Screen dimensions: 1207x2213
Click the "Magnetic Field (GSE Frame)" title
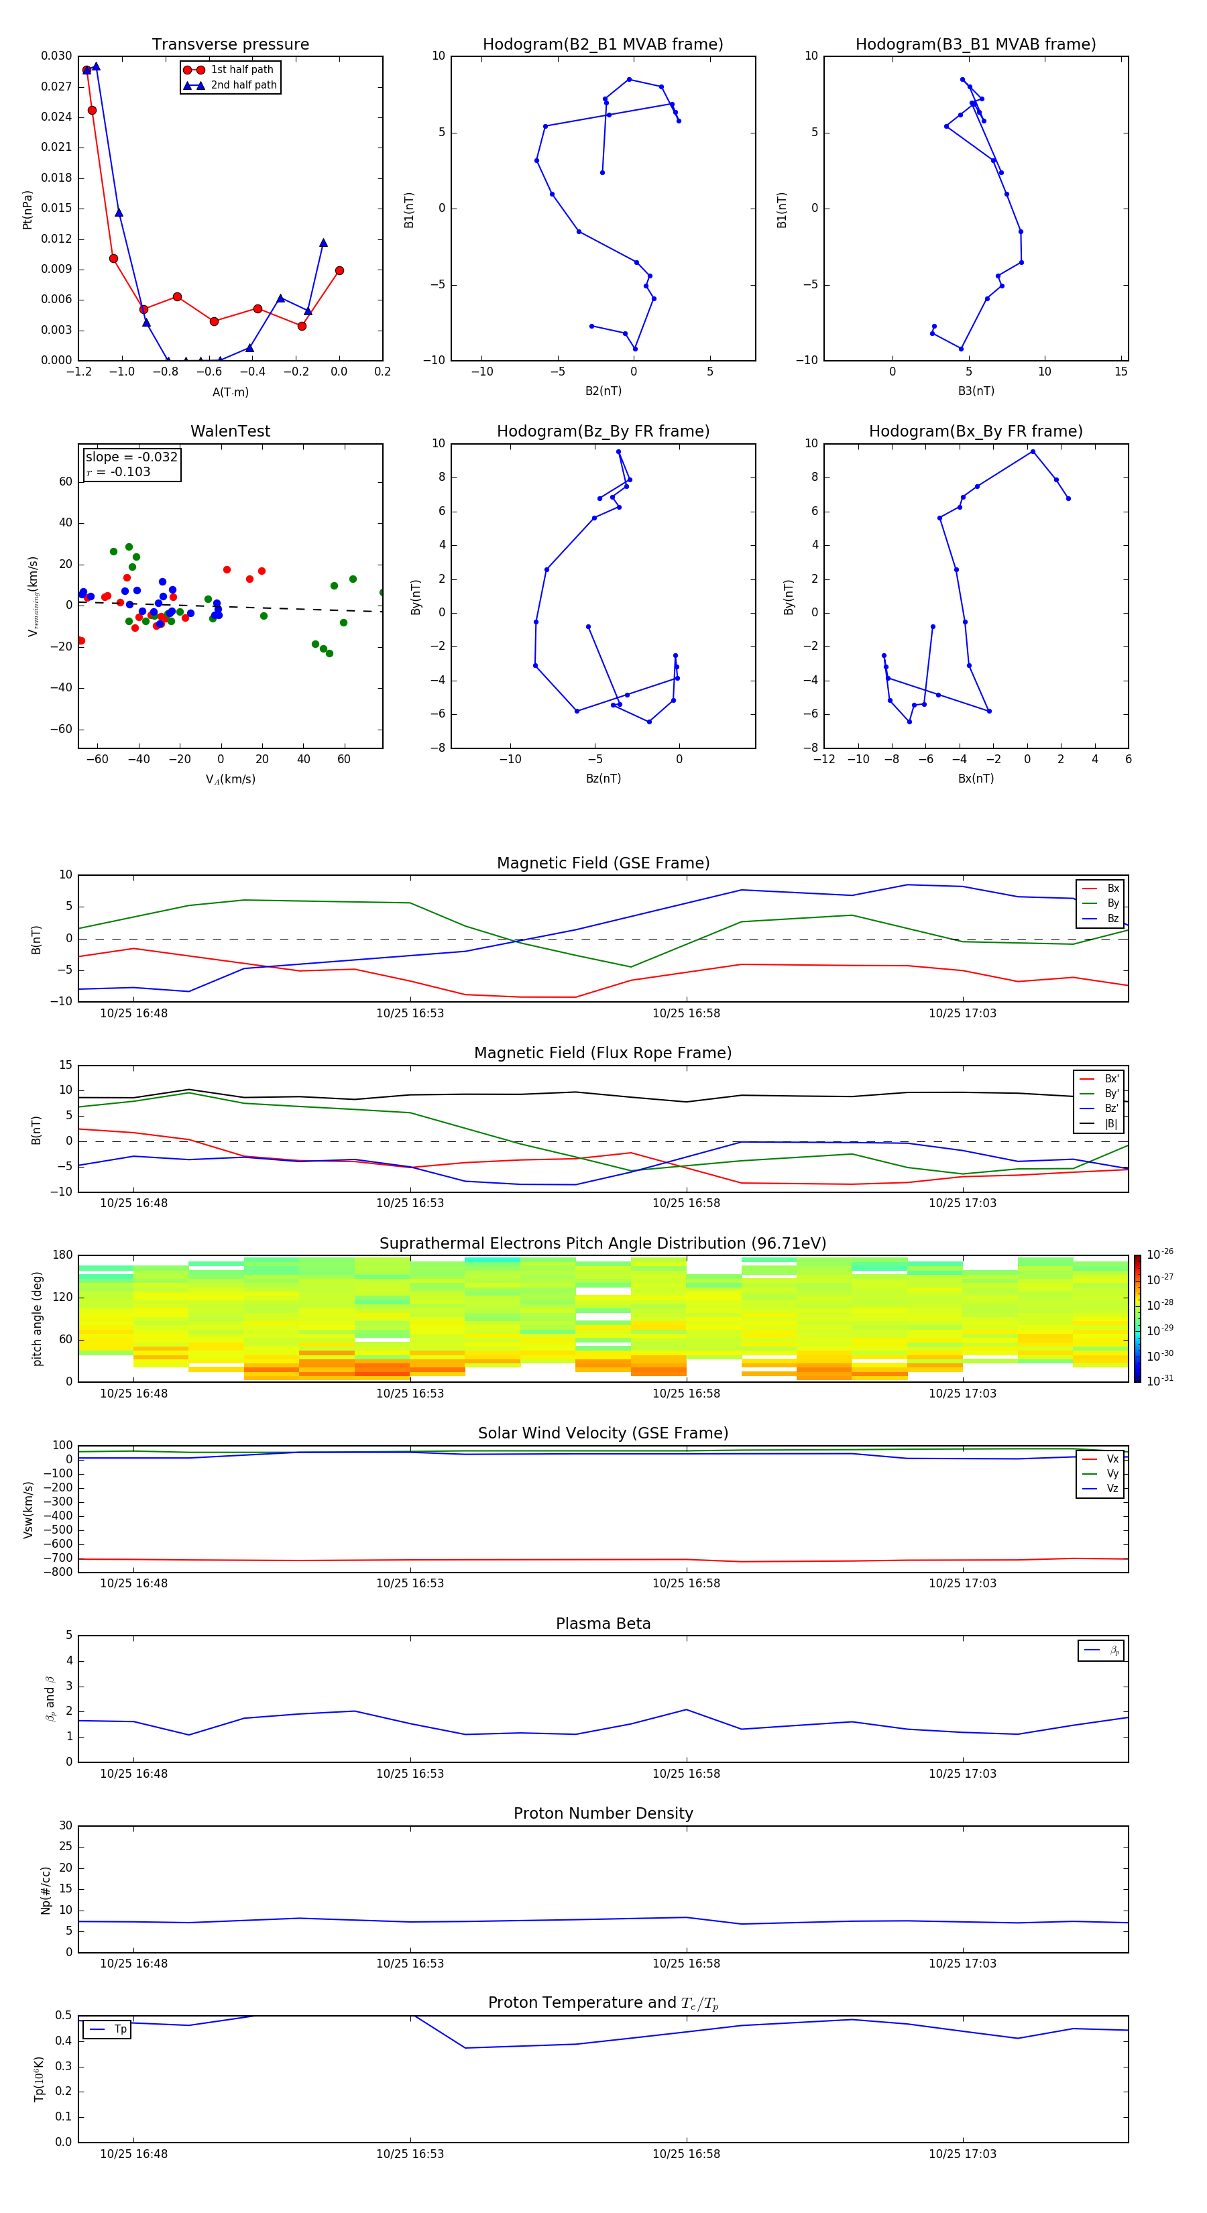(x=603, y=863)
